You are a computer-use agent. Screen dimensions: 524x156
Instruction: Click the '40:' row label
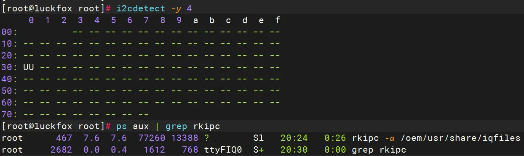pos(9,79)
